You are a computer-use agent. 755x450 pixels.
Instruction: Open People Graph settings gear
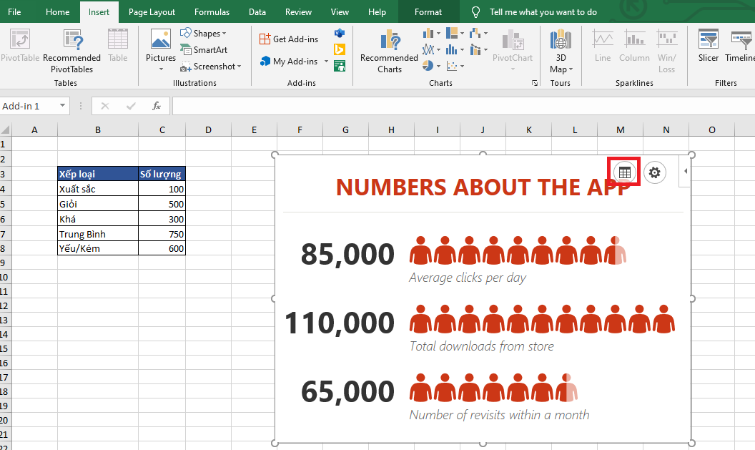pyautogui.click(x=654, y=172)
